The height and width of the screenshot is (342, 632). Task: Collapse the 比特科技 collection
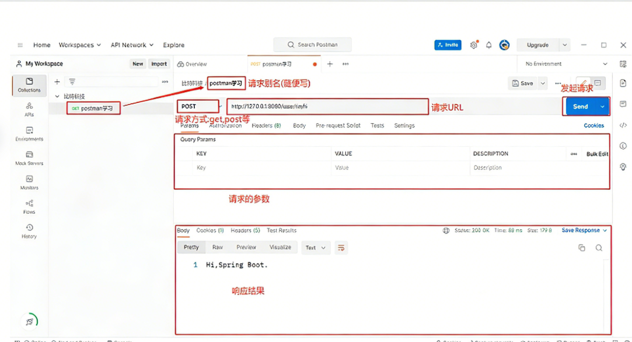click(x=57, y=96)
